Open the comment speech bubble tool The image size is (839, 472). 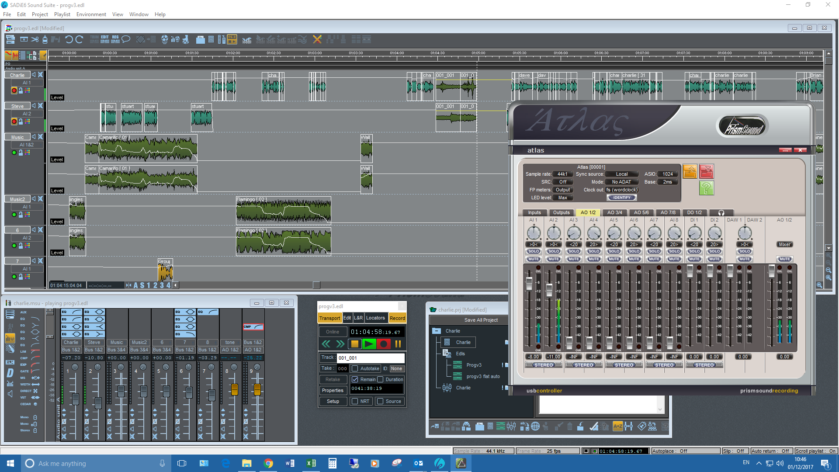pyautogui.click(x=126, y=39)
